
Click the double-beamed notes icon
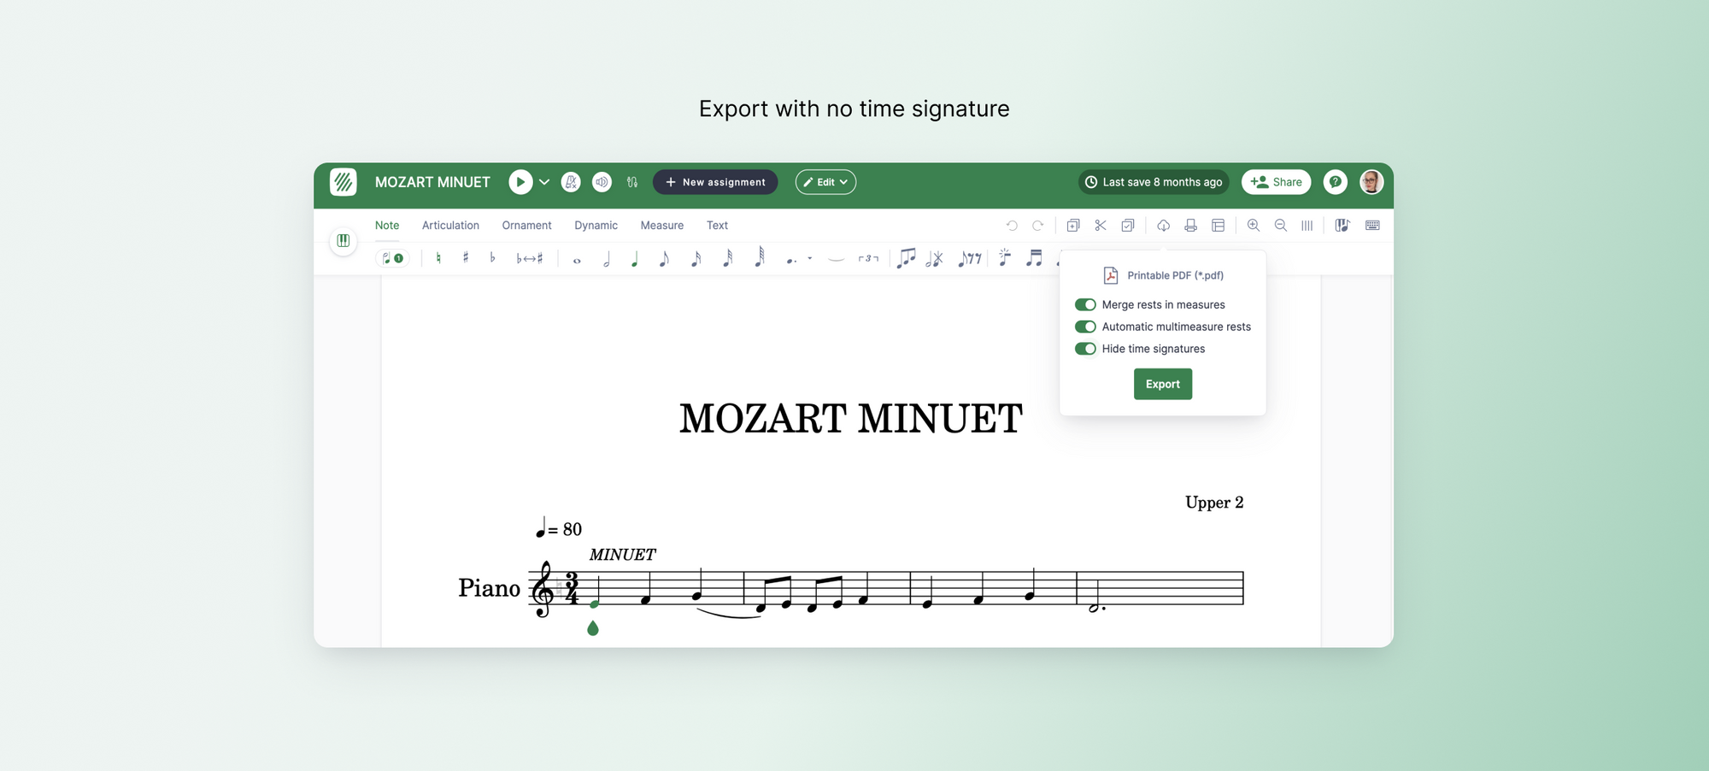1034,257
